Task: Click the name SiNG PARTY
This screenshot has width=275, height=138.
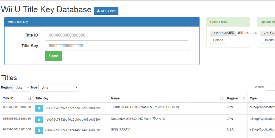Action: (120, 129)
